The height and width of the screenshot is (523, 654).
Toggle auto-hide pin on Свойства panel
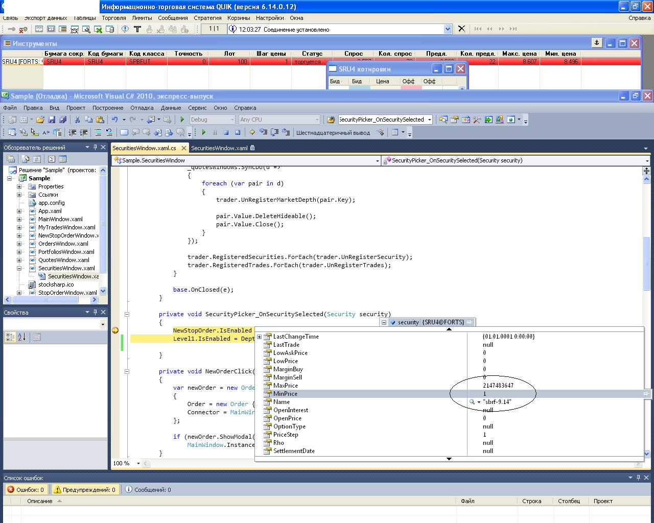pos(95,312)
